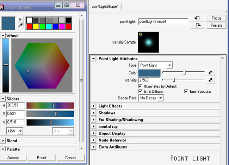Toggle Emit Specular checkbox

pyautogui.click(x=186, y=91)
